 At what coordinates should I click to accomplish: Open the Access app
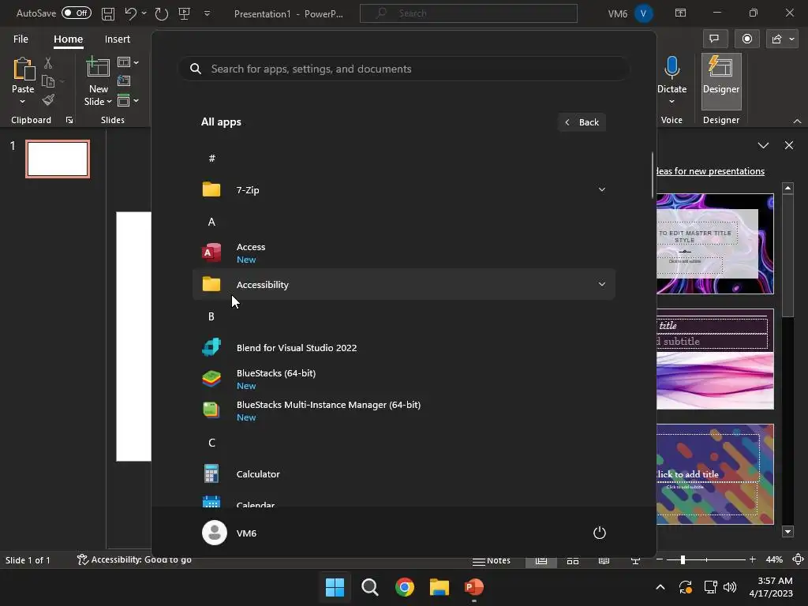tap(404, 253)
